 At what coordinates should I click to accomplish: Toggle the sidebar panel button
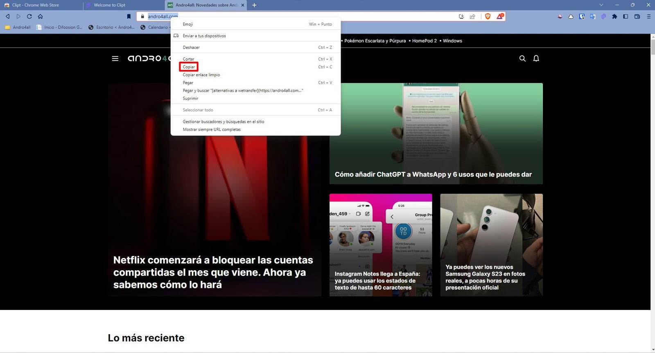tap(626, 16)
